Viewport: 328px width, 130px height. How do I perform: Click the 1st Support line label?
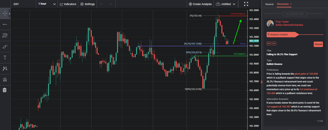click(239, 54)
